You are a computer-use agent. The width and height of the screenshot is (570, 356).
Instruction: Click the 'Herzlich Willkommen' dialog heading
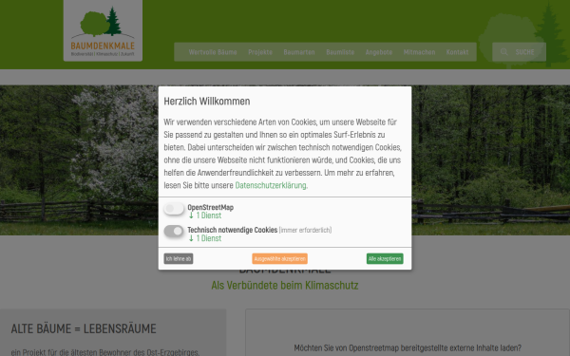(x=207, y=101)
